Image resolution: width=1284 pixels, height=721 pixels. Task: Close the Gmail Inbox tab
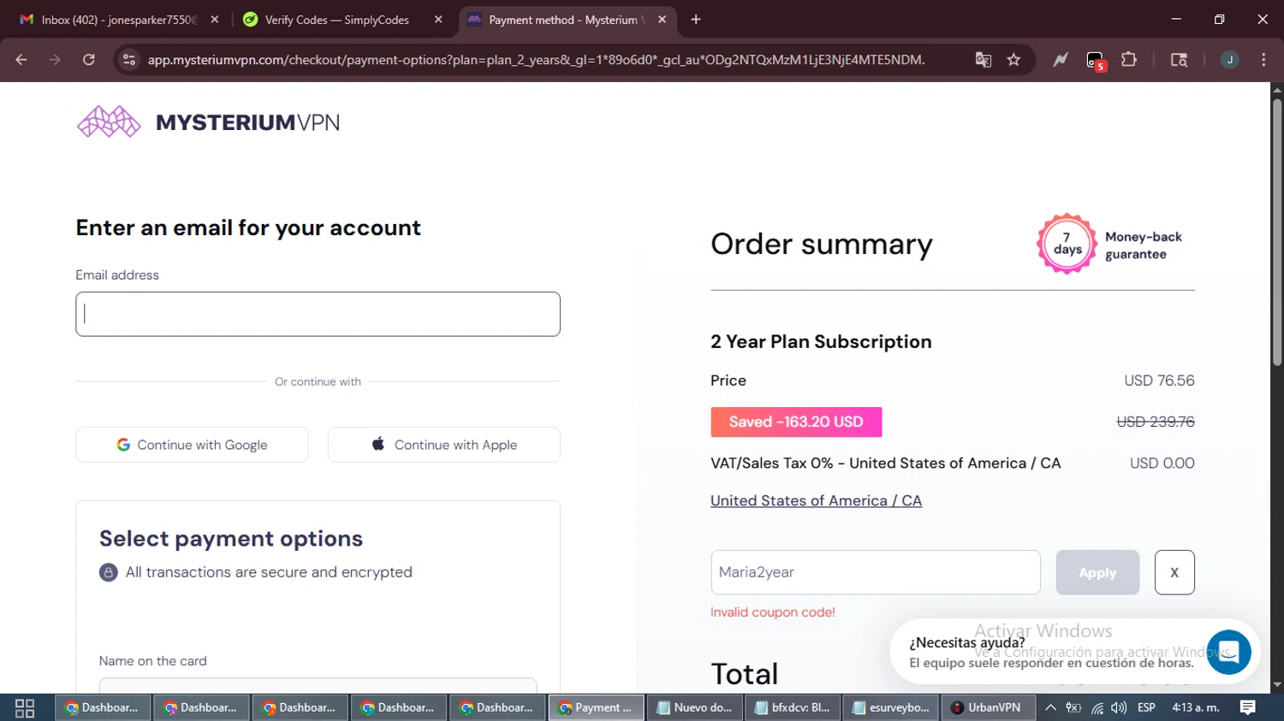click(215, 20)
